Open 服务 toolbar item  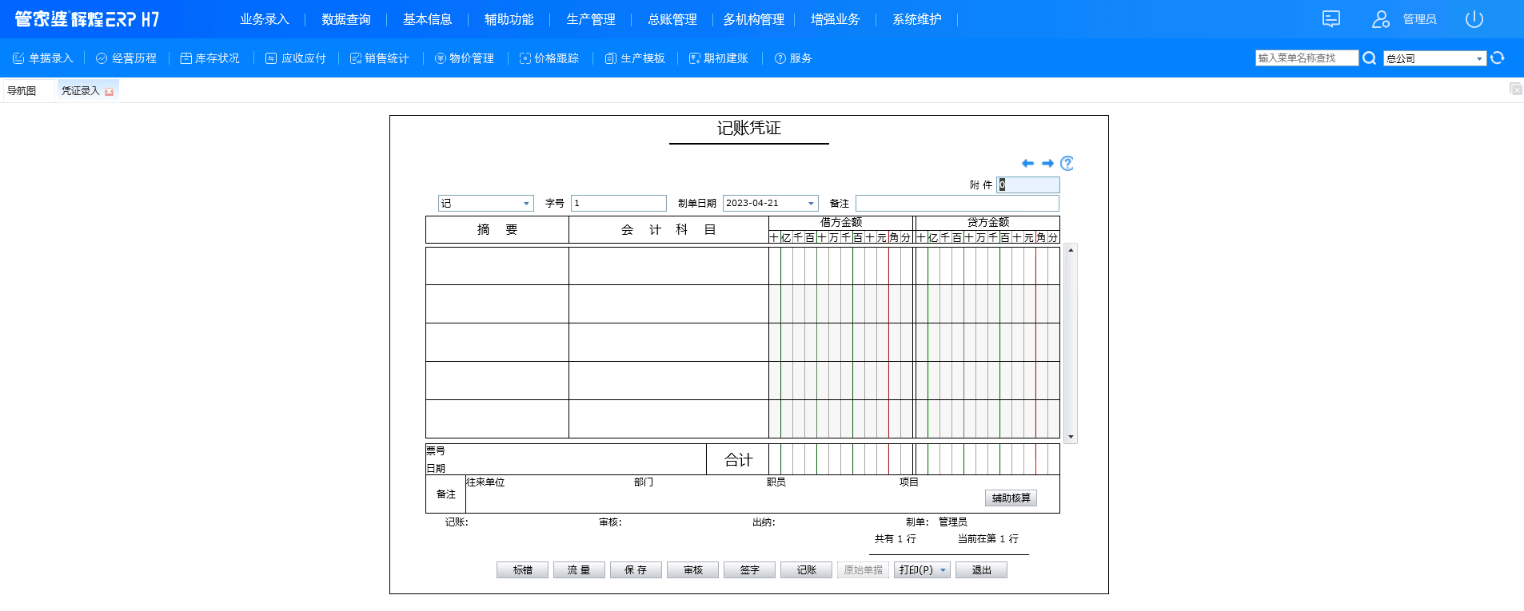(793, 58)
